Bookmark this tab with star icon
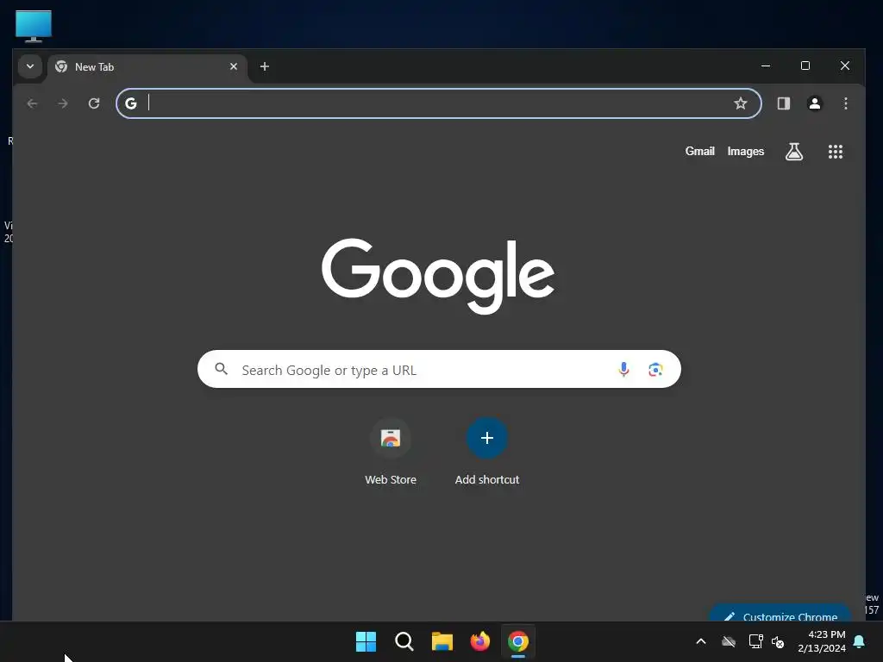This screenshot has height=662, width=883. 741,103
